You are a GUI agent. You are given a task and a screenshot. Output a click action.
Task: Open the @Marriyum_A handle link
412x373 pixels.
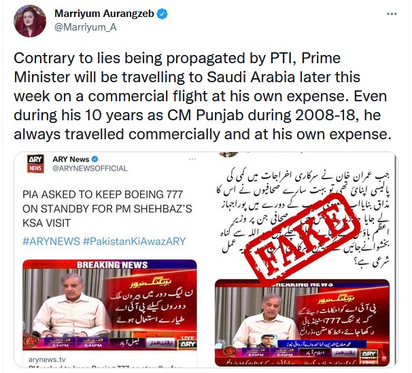click(86, 27)
